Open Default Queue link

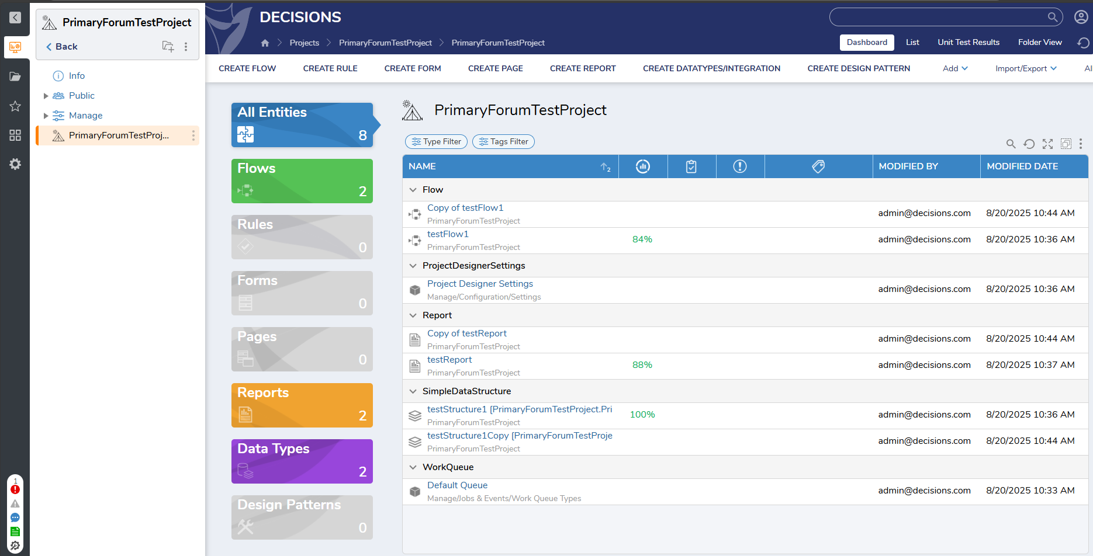pos(457,485)
